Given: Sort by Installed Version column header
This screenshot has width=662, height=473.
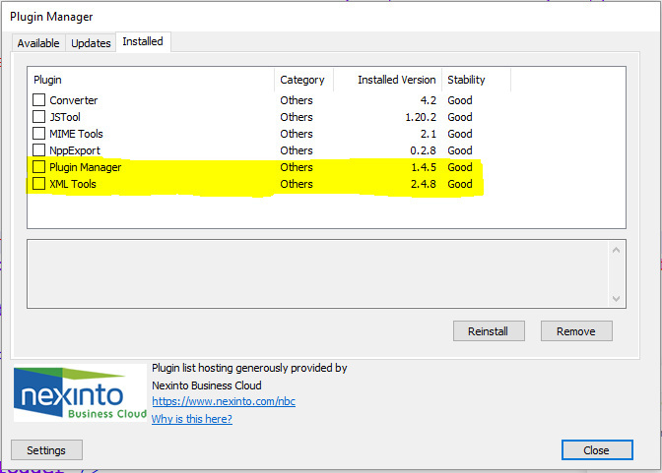Looking at the screenshot, I should [388, 80].
